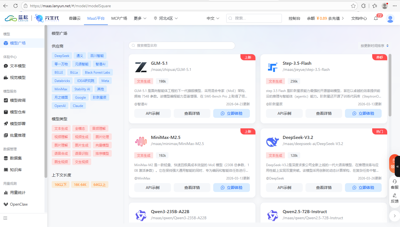Open OpenClaw in the sidebar

pos(22,204)
